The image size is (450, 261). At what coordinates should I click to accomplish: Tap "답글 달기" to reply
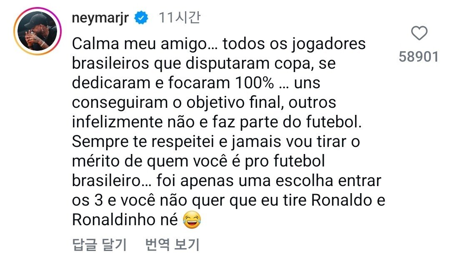pyautogui.click(x=99, y=245)
